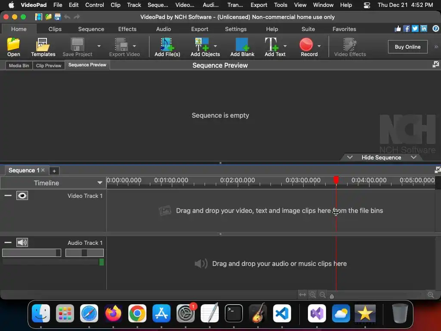Pop out the Sequence Preview panel
Viewport: 441px width, 331px height.
pos(436,65)
